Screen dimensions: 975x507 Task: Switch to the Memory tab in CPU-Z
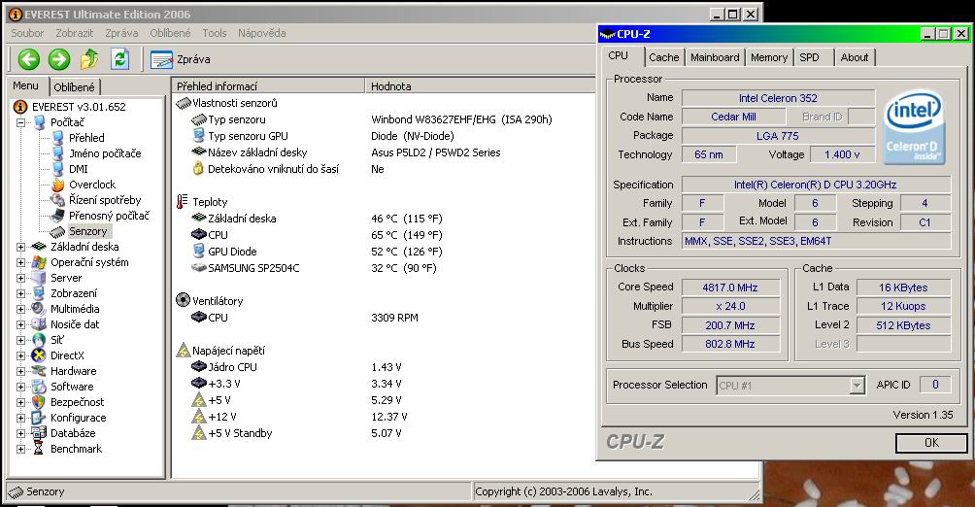768,57
